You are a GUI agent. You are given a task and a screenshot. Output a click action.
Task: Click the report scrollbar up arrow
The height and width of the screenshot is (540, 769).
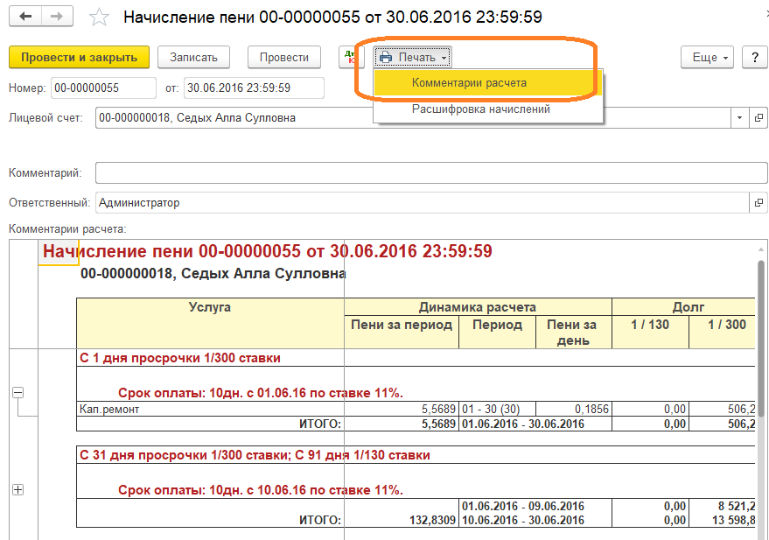[x=760, y=249]
